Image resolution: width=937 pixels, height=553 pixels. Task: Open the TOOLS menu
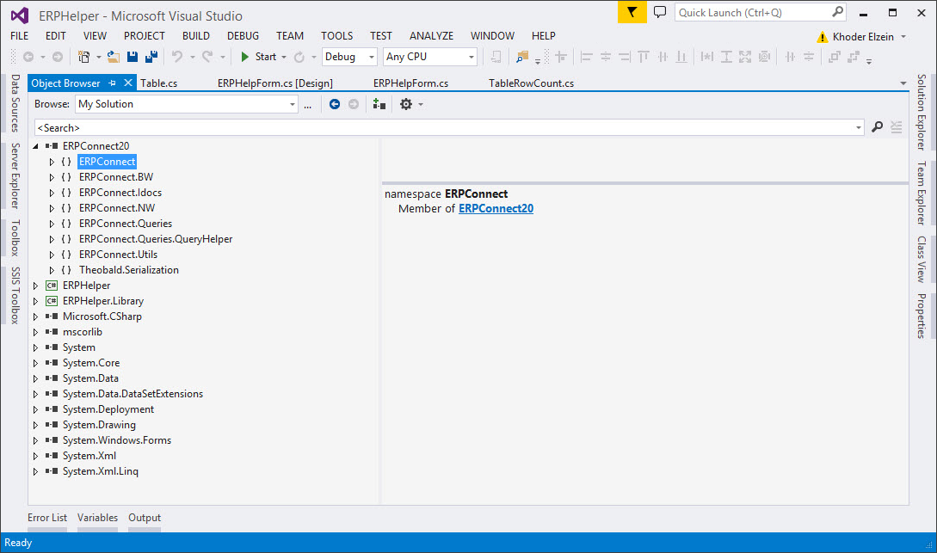point(337,36)
